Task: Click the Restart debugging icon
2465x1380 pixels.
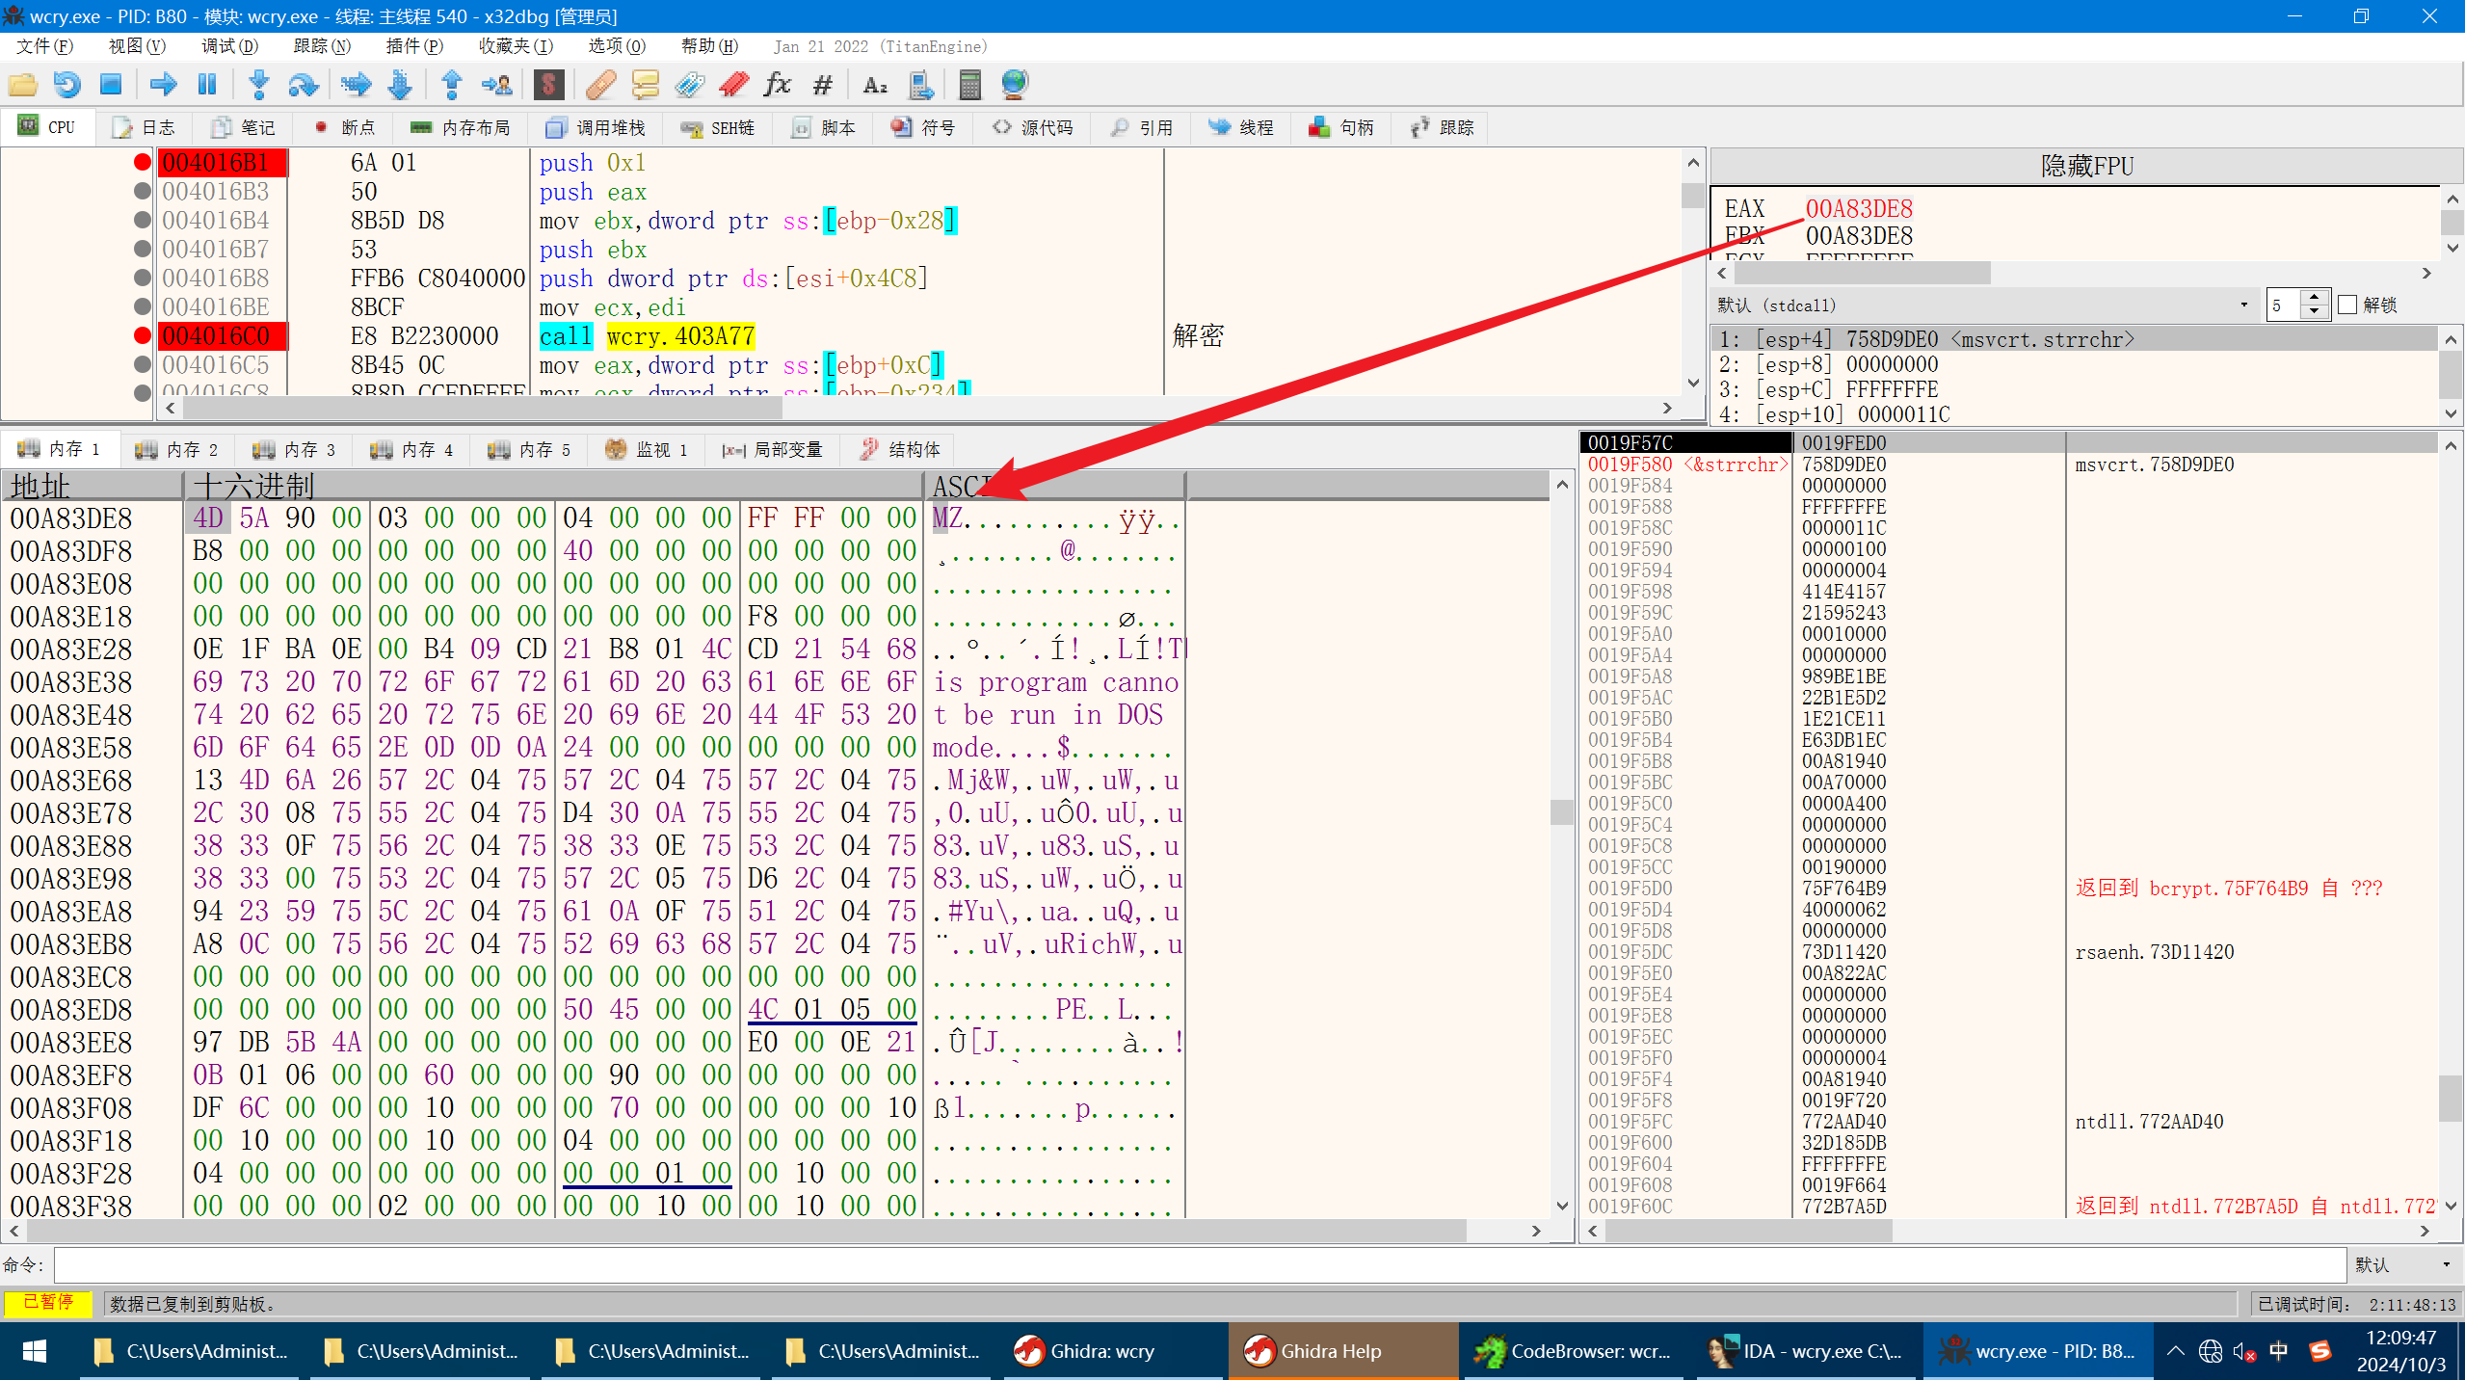Action: coord(66,85)
